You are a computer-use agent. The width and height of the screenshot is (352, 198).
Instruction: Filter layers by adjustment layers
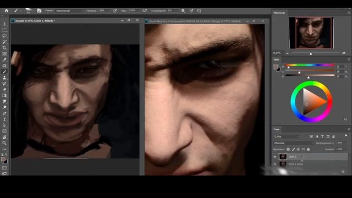(317, 136)
